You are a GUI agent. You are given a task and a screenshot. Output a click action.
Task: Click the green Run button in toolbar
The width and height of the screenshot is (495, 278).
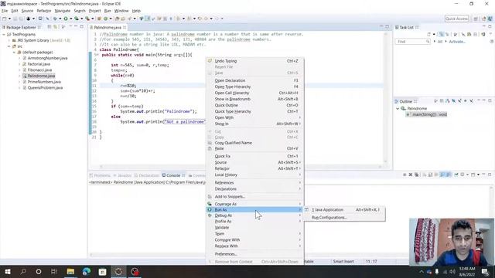[66, 19]
